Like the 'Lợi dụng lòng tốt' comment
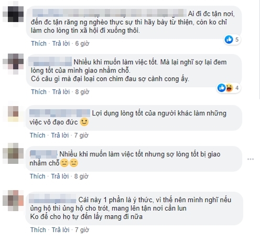This screenshot has width=260, height=240. pos(38,135)
